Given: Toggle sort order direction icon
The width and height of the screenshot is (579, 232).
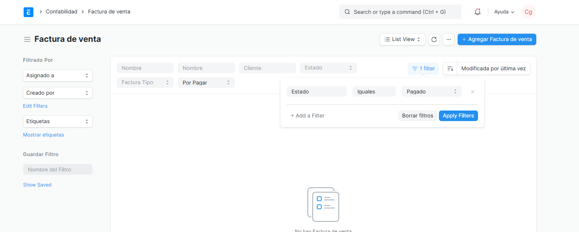Looking at the screenshot, I should coord(450,69).
